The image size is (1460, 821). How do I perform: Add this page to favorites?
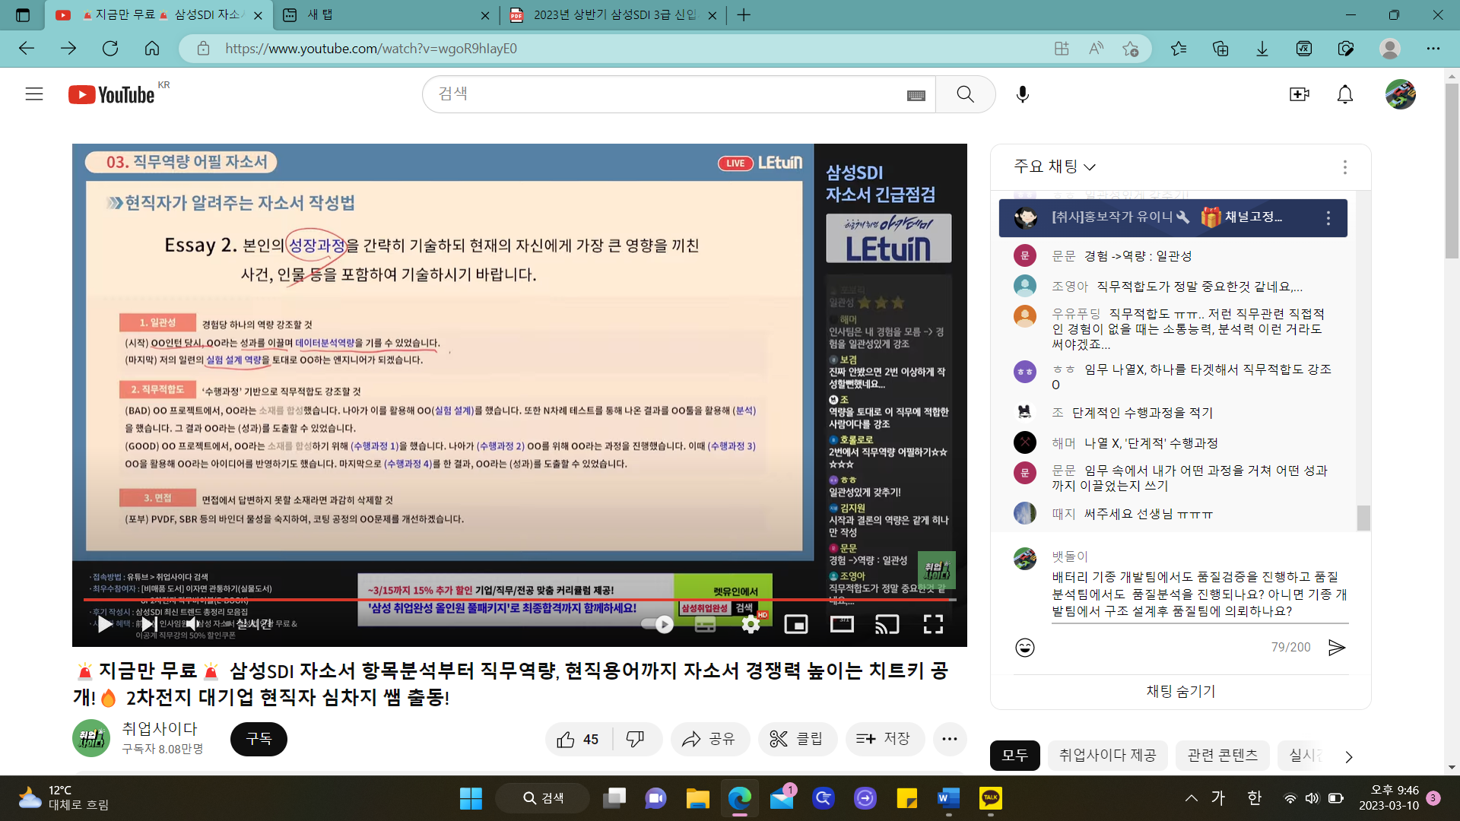pyautogui.click(x=1130, y=49)
